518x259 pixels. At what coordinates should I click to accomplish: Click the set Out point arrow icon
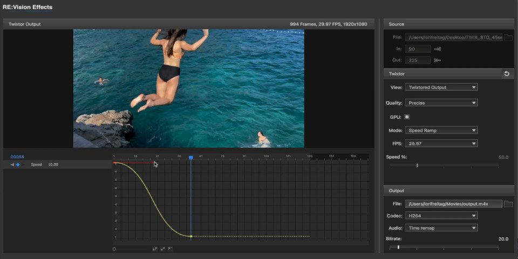point(438,60)
